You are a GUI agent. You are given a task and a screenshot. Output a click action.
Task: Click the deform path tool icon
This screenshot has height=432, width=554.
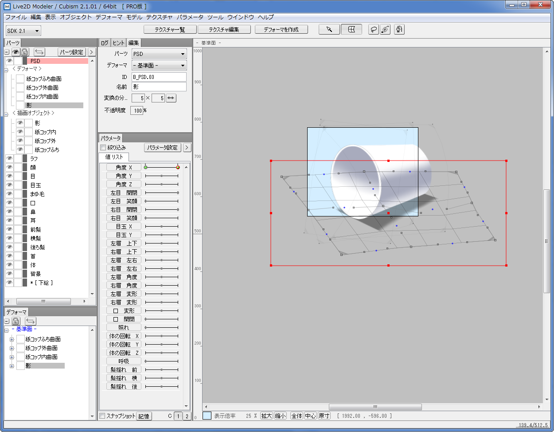point(385,29)
